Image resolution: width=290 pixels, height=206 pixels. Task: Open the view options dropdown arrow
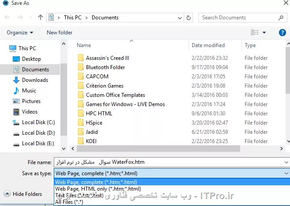[264, 33]
